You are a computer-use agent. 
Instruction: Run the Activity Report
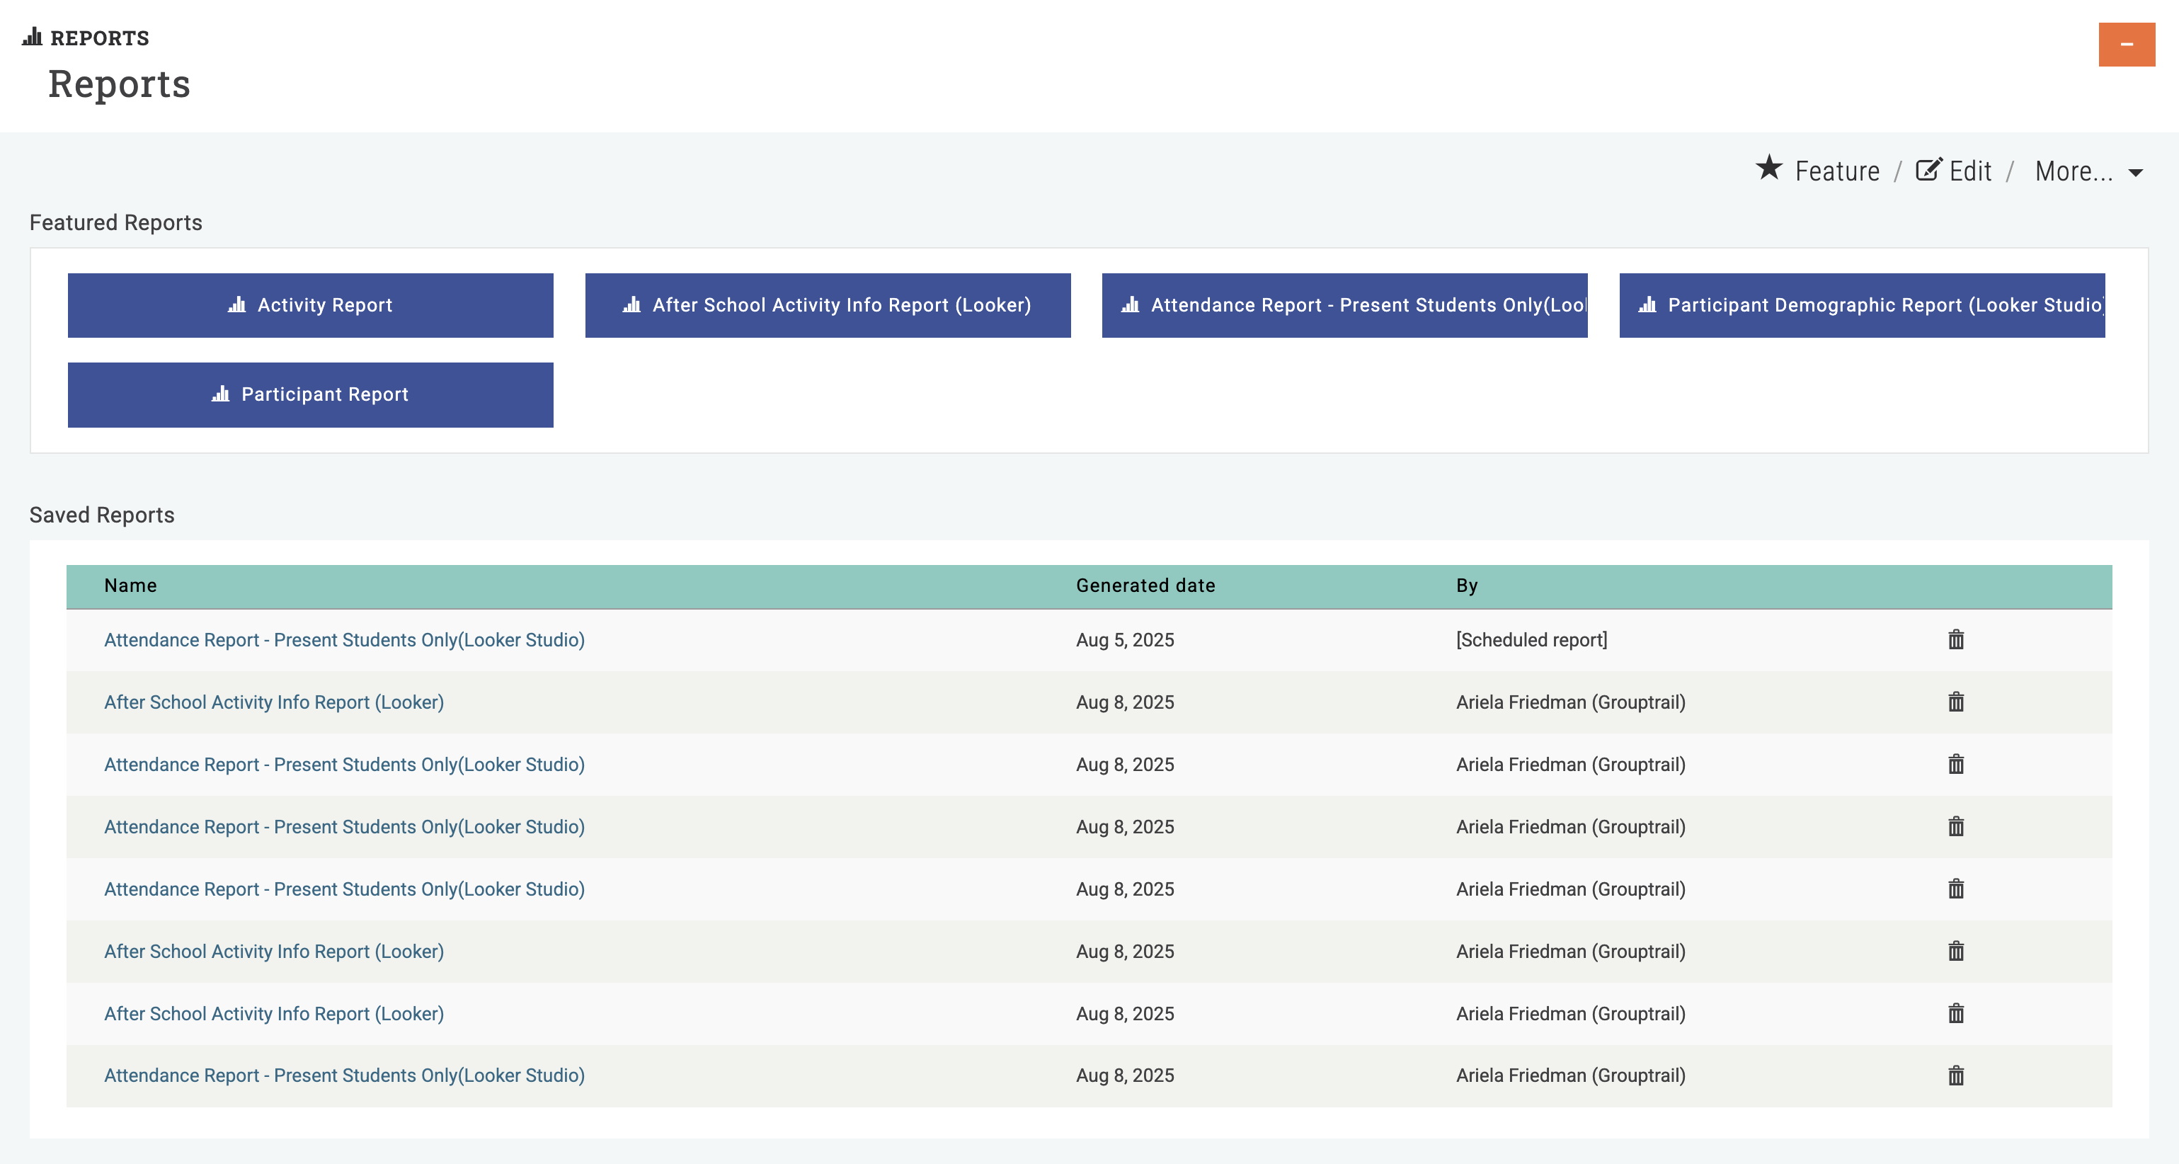[x=311, y=305]
